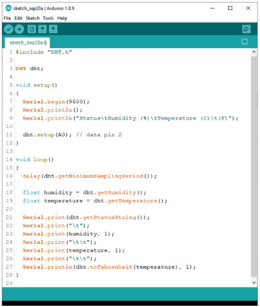Expand the tab options dropdown arrow
This screenshot has width=260, height=307.
point(244,42)
